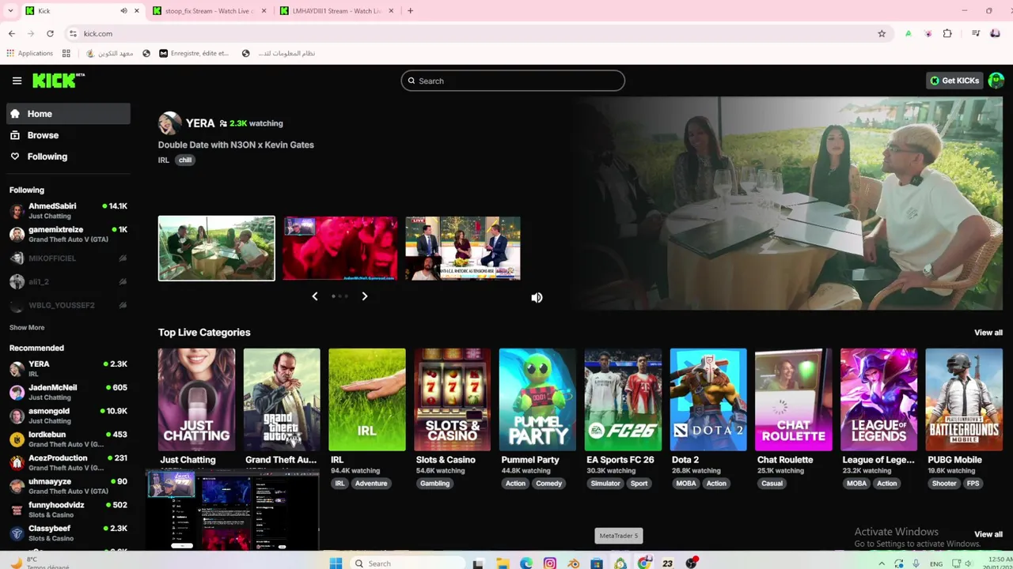Open a new browser tab
This screenshot has width=1013, height=569.
[x=410, y=11]
